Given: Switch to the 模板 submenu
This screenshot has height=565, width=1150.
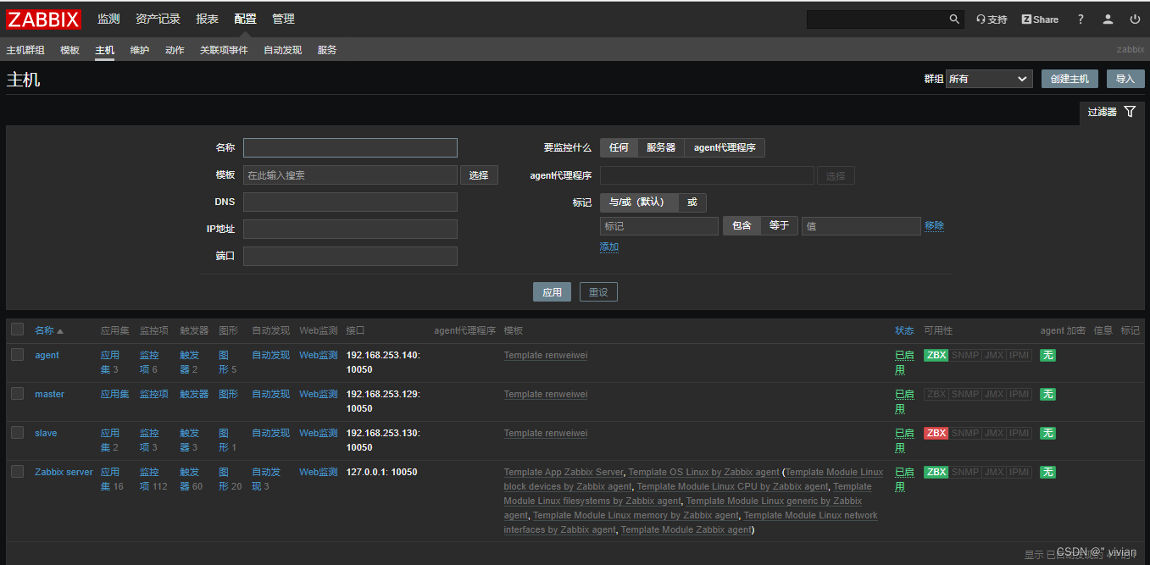Looking at the screenshot, I should 69,51.
